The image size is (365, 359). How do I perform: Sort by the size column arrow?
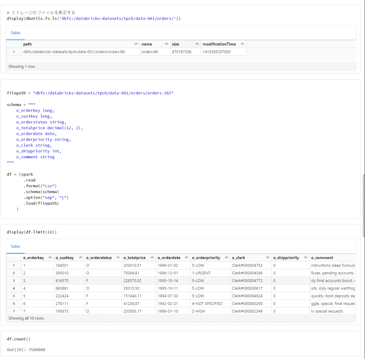197,44
